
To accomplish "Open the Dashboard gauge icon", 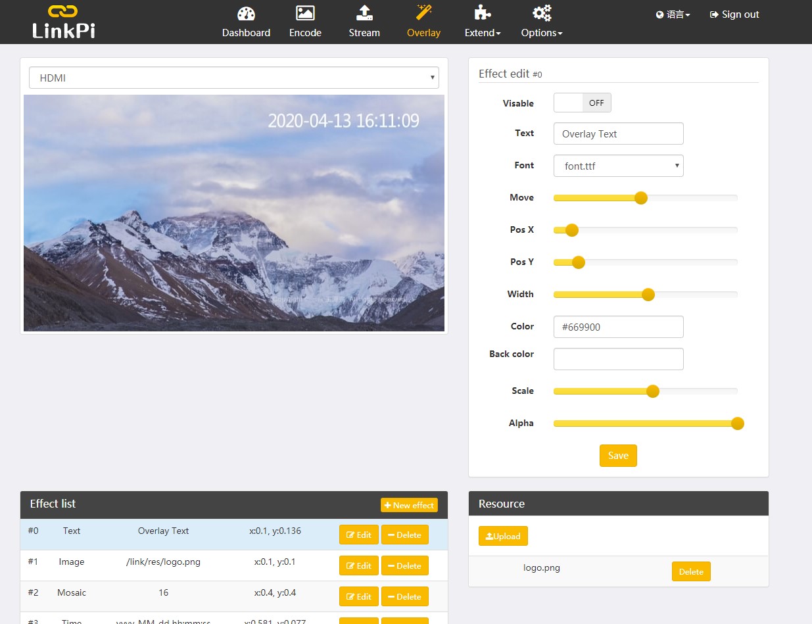I will (246, 14).
